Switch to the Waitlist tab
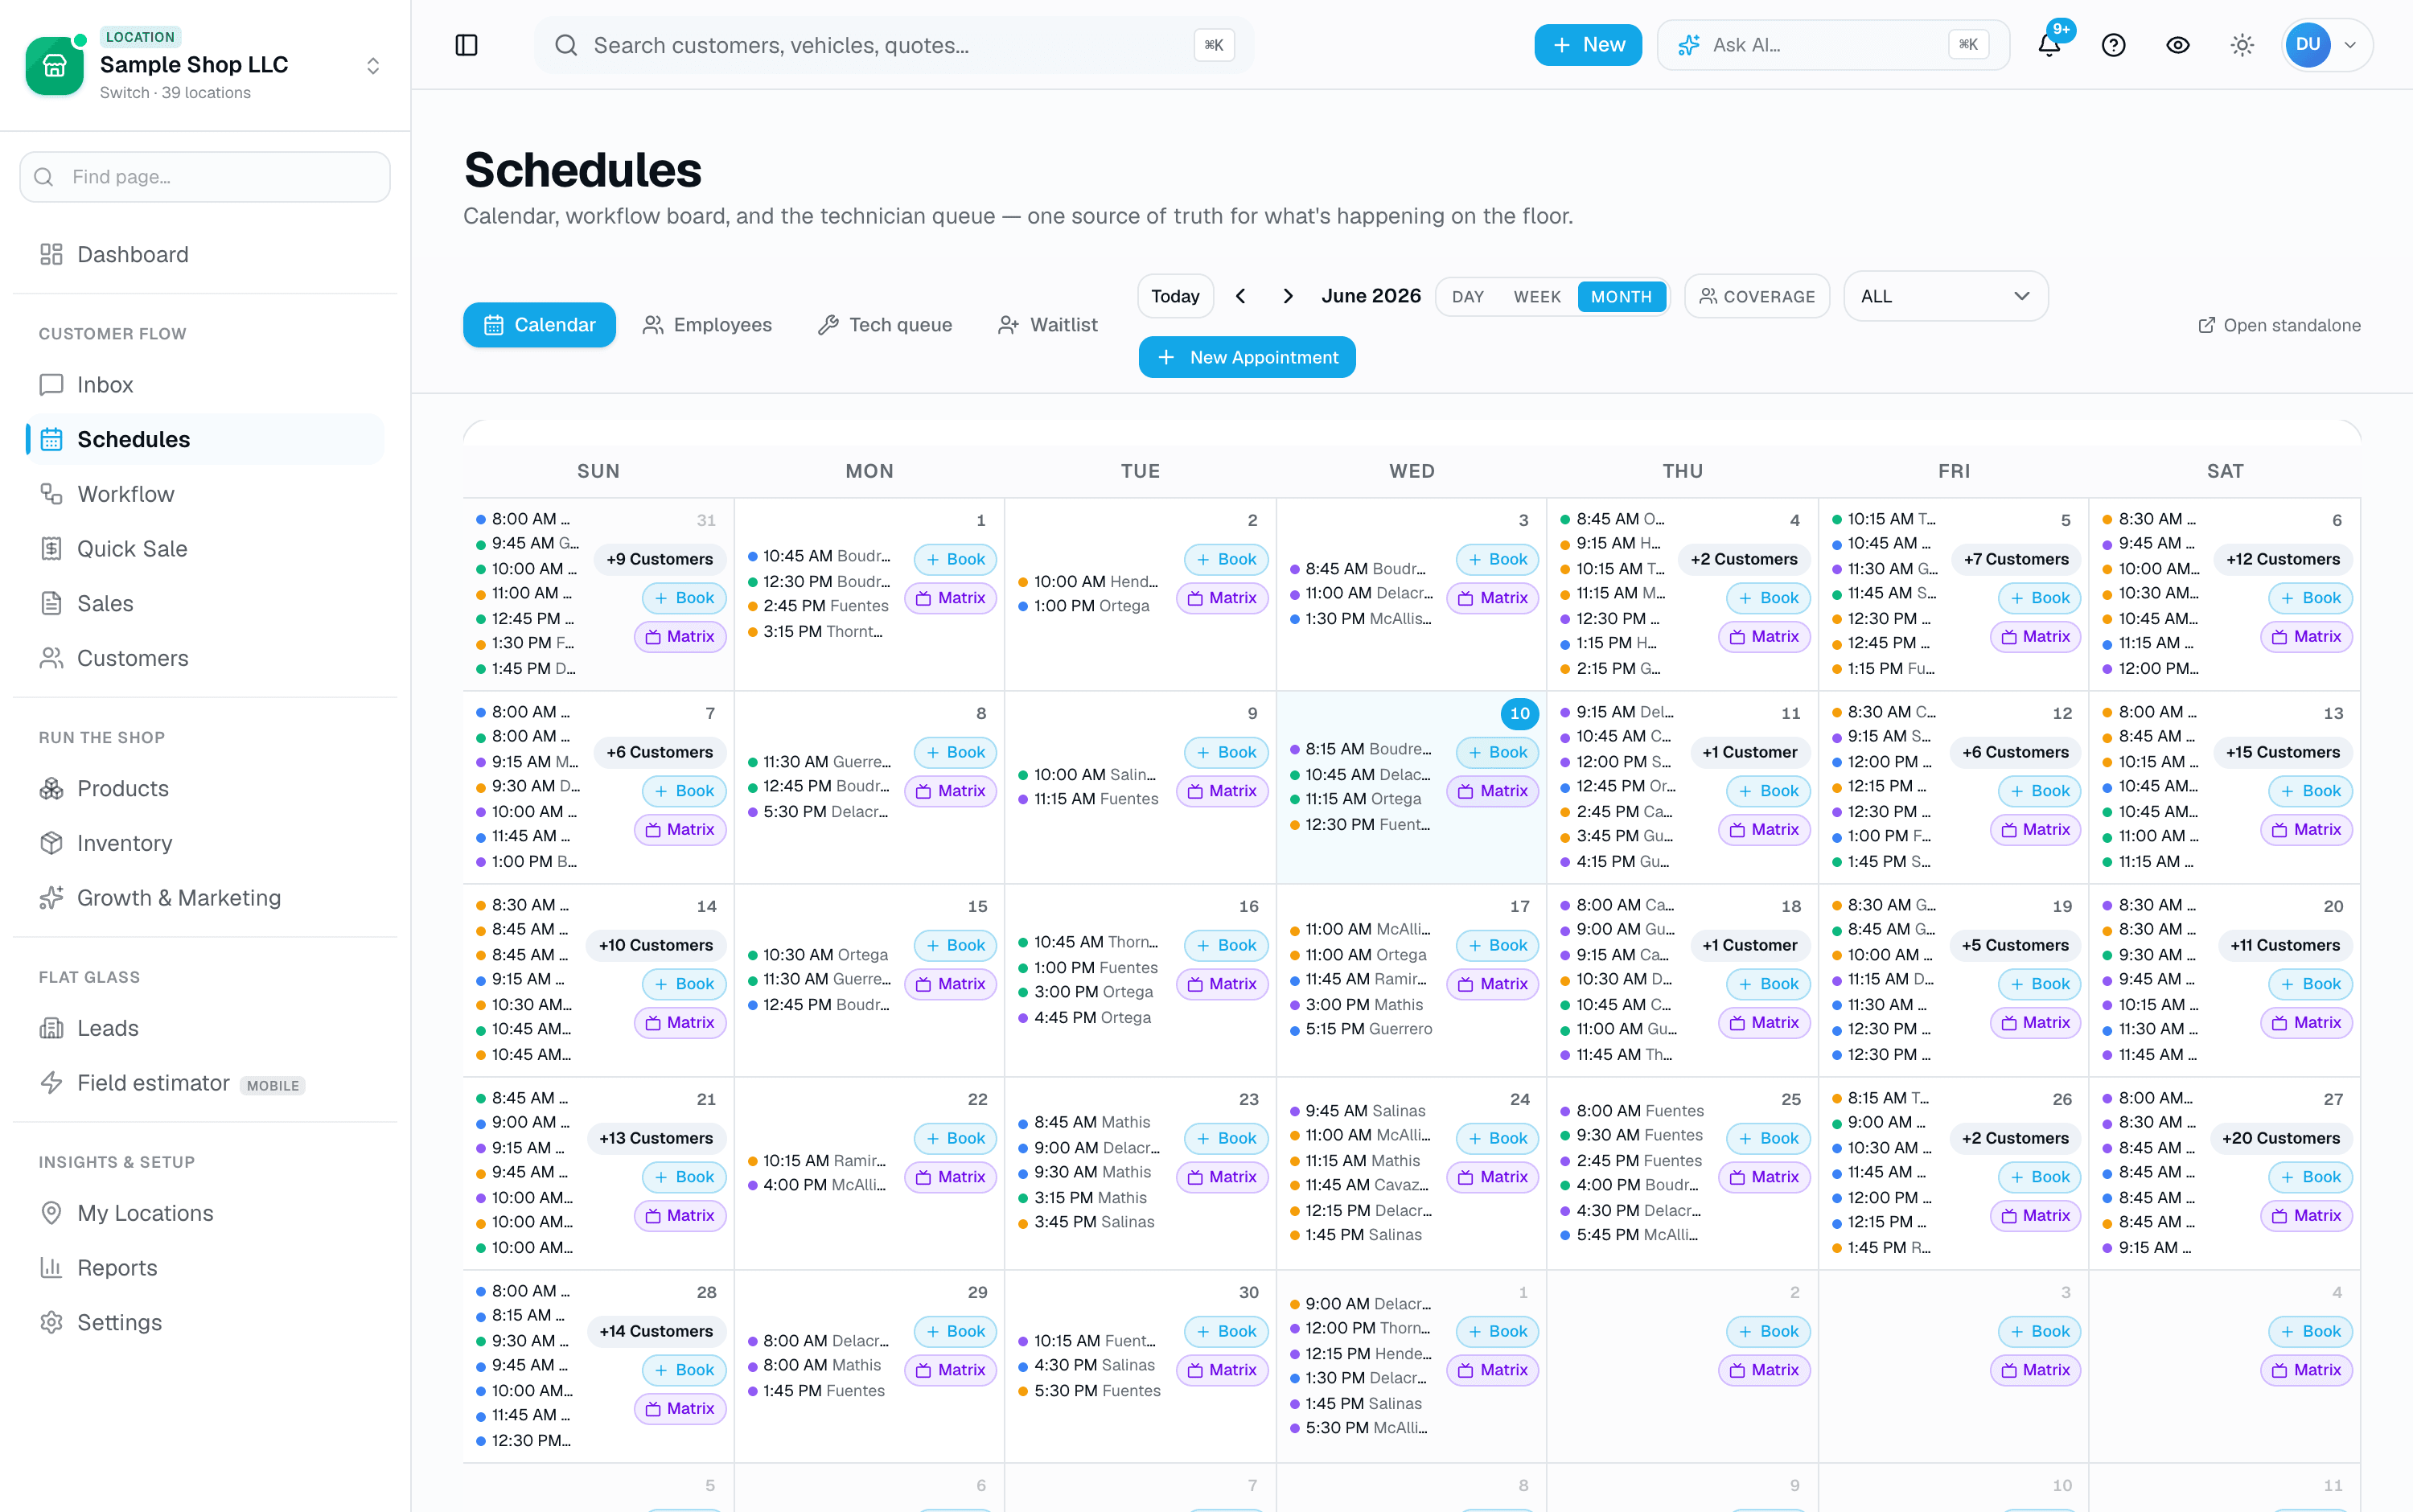Screen dimensions: 2413x1512 pos(1047,325)
